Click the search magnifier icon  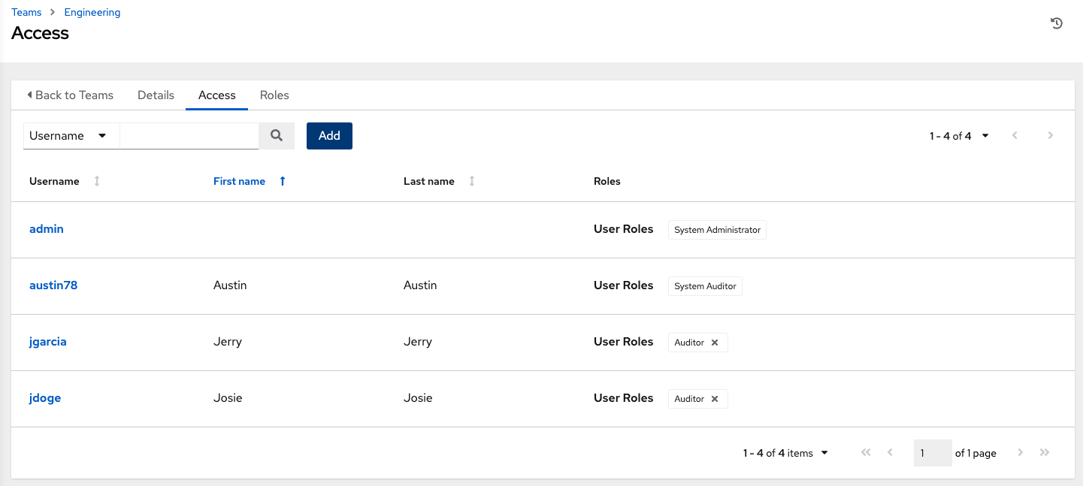click(276, 135)
